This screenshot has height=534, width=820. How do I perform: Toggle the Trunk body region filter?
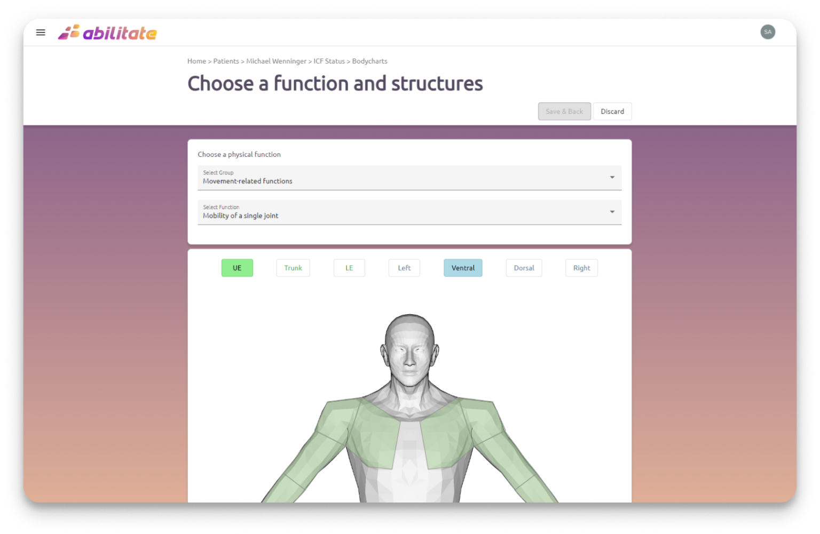pyautogui.click(x=293, y=268)
